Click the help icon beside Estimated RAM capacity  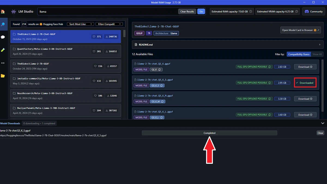tap(251, 12)
